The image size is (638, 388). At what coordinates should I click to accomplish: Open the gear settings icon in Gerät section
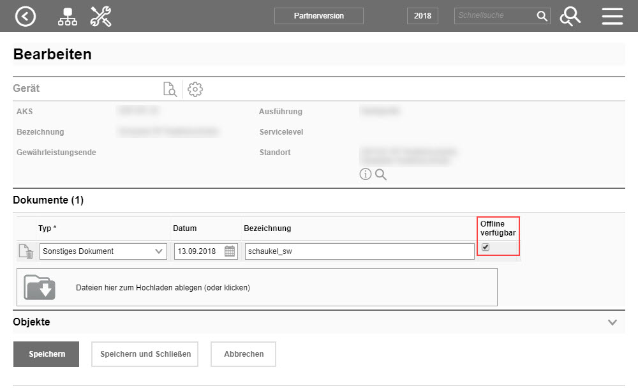(195, 89)
